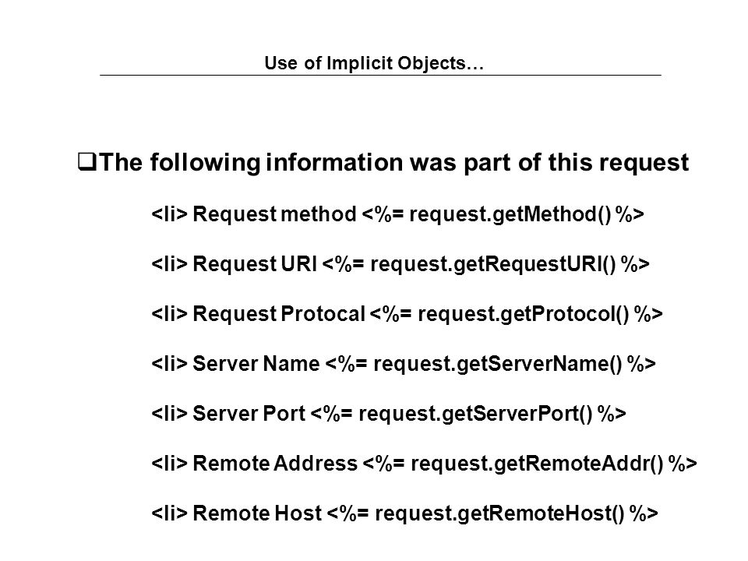Click the 'Remote Address' label
This screenshot has width=748, height=561.
(x=275, y=463)
